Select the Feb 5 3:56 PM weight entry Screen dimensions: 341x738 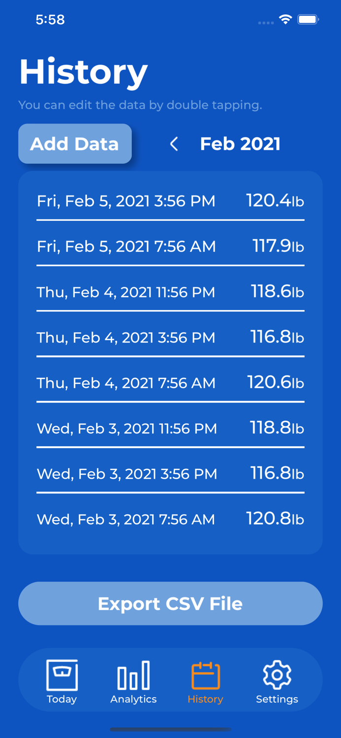(x=170, y=201)
